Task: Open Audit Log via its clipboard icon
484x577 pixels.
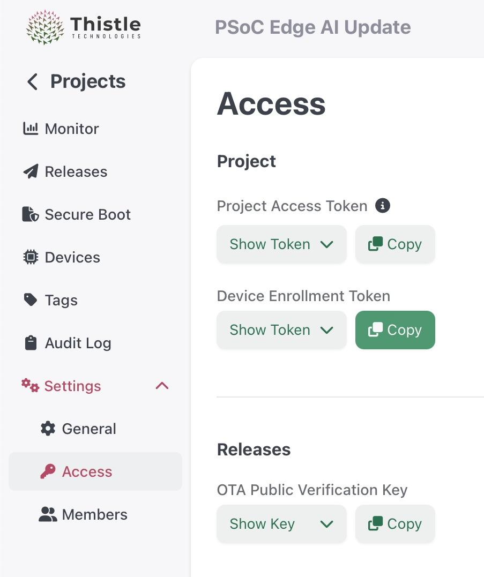Action: pos(32,343)
